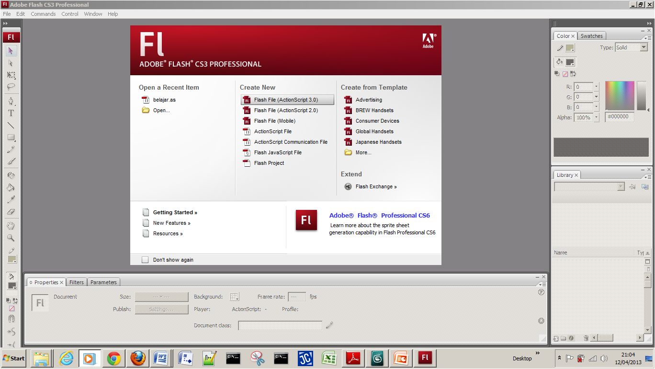Click the No Color icon in Color panel
The image size is (655, 369).
coord(565,74)
